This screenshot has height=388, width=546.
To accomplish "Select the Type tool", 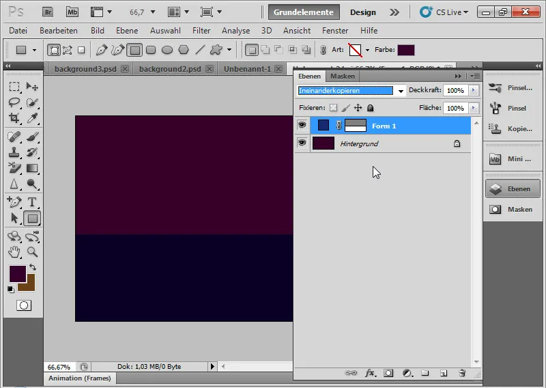I will [32, 202].
